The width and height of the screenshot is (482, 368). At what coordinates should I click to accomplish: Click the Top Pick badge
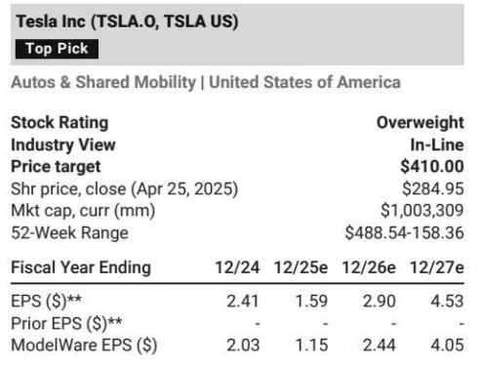[57, 49]
